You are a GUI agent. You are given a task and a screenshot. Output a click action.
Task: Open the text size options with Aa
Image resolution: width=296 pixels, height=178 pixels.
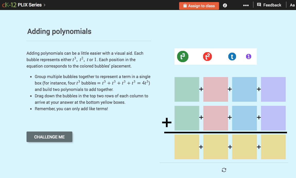pos(292,5)
